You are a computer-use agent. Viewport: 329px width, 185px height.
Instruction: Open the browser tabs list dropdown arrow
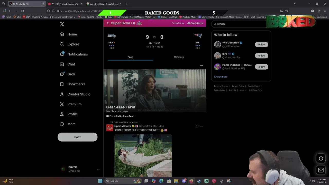(x=295, y=4)
